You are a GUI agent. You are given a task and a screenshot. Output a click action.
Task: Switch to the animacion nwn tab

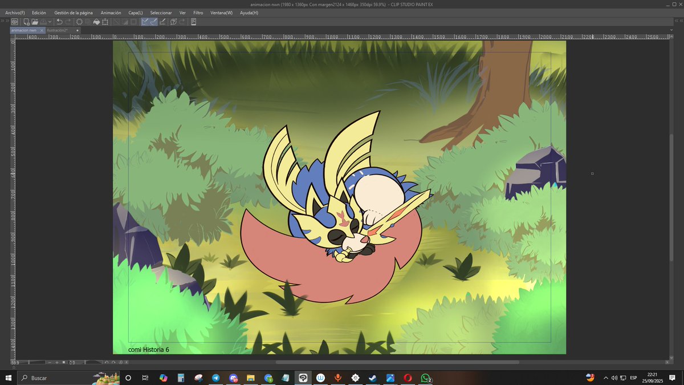click(x=24, y=30)
